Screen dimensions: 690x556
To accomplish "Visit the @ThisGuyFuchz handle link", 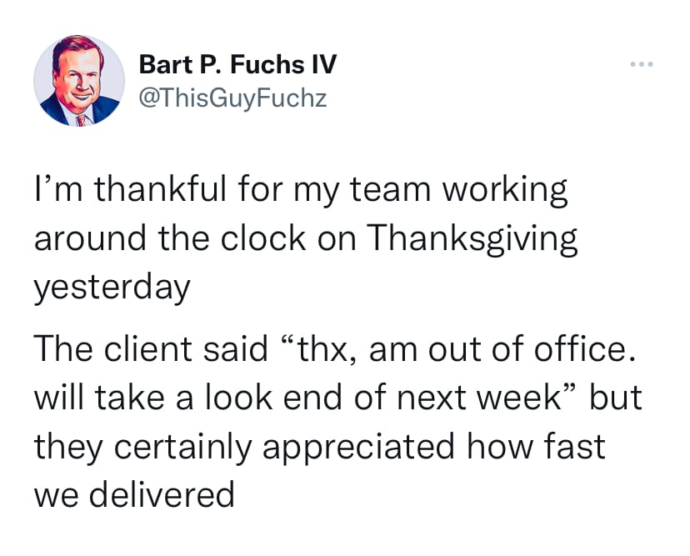I will [233, 98].
